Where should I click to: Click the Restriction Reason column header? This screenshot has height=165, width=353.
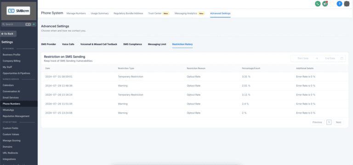[196, 68]
